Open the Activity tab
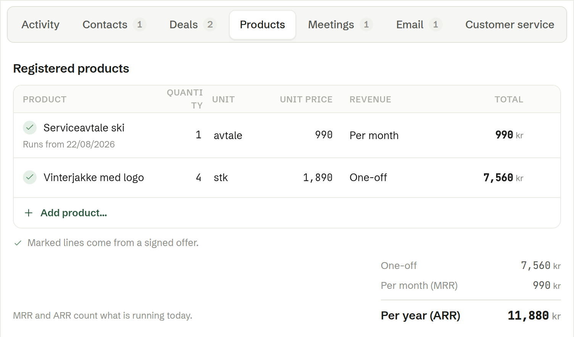Image resolution: width=574 pixels, height=337 pixels. coord(40,25)
